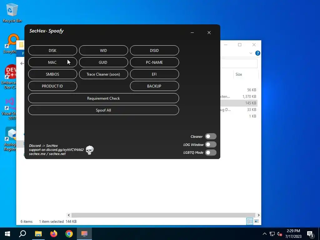Screen dimensions: 320x240
Task: Click the Size column header
Action: [x=246, y=74]
